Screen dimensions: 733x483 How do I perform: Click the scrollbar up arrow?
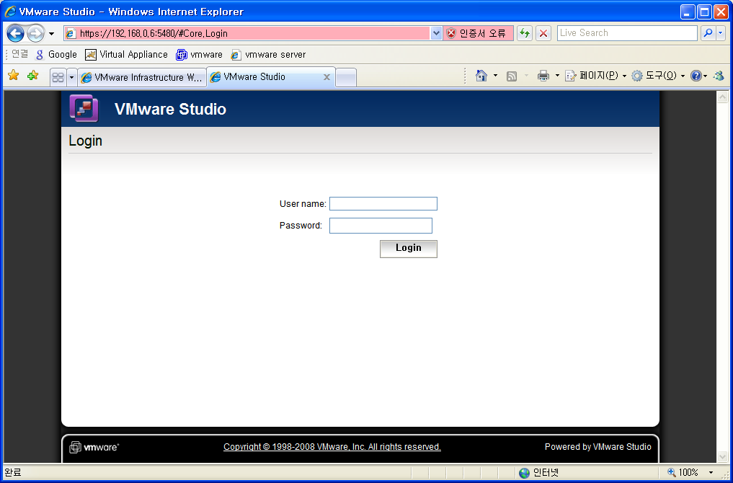pos(723,97)
